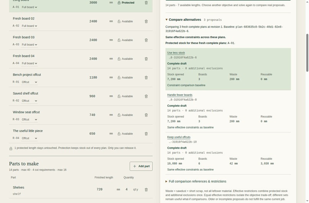Collapse the Compare alternatives section

[183, 19]
